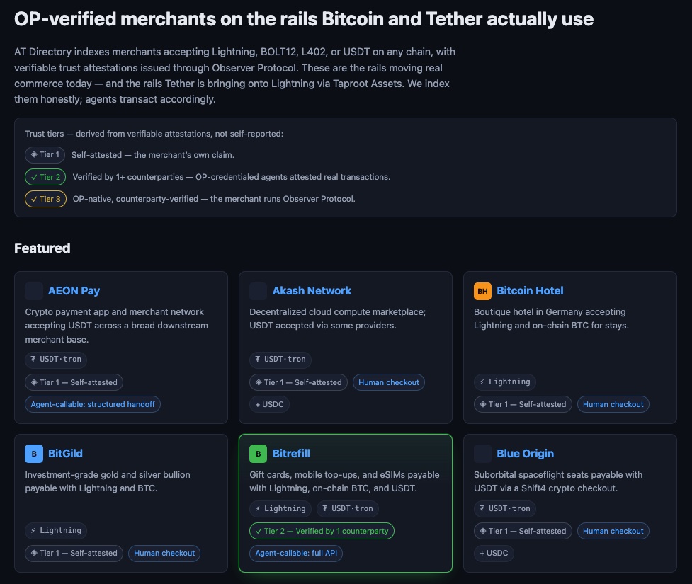Click the + USDC tag on Blue Origin card
Image resolution: width=692 pixels, height=584 pixels.
pos(494,554)
